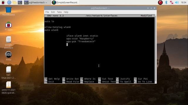Click the 'auto lo' line

tap(49, 21)
